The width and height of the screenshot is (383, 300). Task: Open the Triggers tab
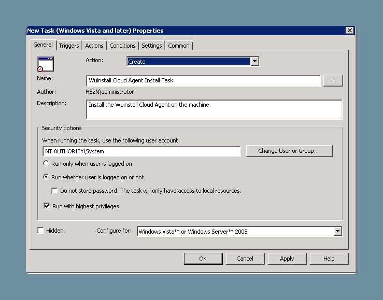pyautogui.click(x=69, y=46)
